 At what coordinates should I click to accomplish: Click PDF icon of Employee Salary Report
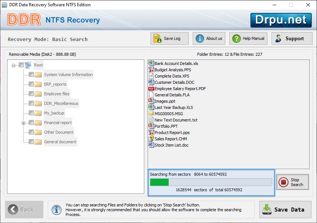tap(151, 89)
